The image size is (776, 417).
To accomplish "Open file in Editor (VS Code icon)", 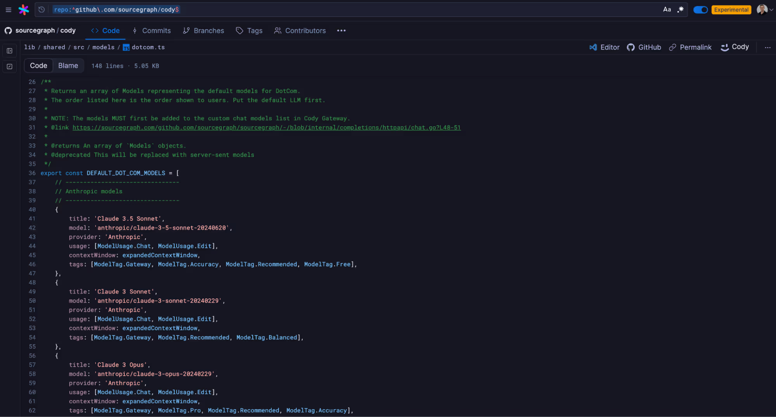I will pyautogui.click(x=604, y=47).
